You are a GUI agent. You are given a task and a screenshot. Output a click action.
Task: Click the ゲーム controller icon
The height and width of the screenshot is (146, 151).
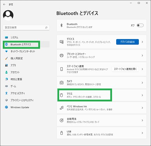7,86
